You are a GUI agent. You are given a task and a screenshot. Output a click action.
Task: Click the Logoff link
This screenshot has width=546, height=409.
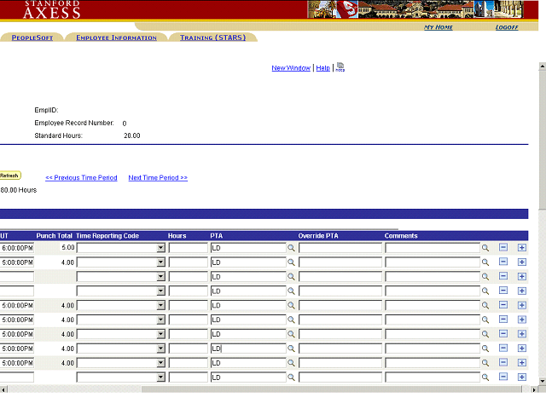pos(507,27)
